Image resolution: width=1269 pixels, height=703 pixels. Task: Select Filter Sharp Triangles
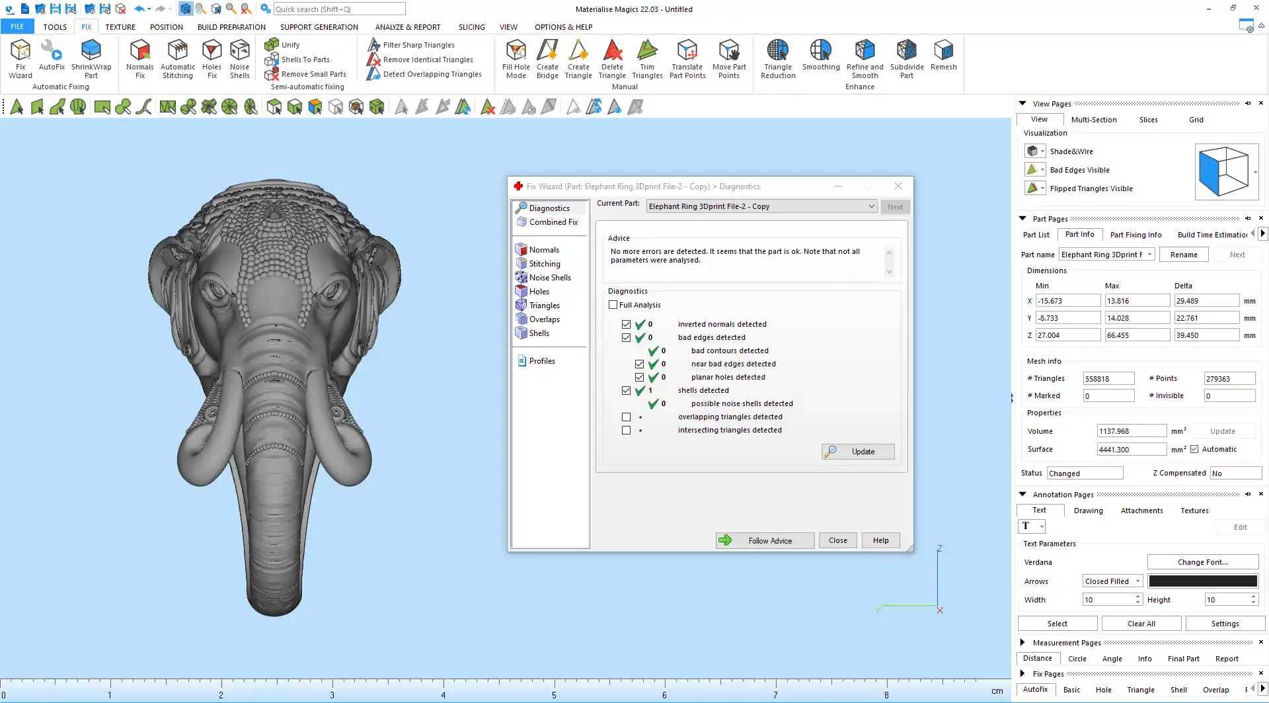pyautogui.click(x=411, y=45)
